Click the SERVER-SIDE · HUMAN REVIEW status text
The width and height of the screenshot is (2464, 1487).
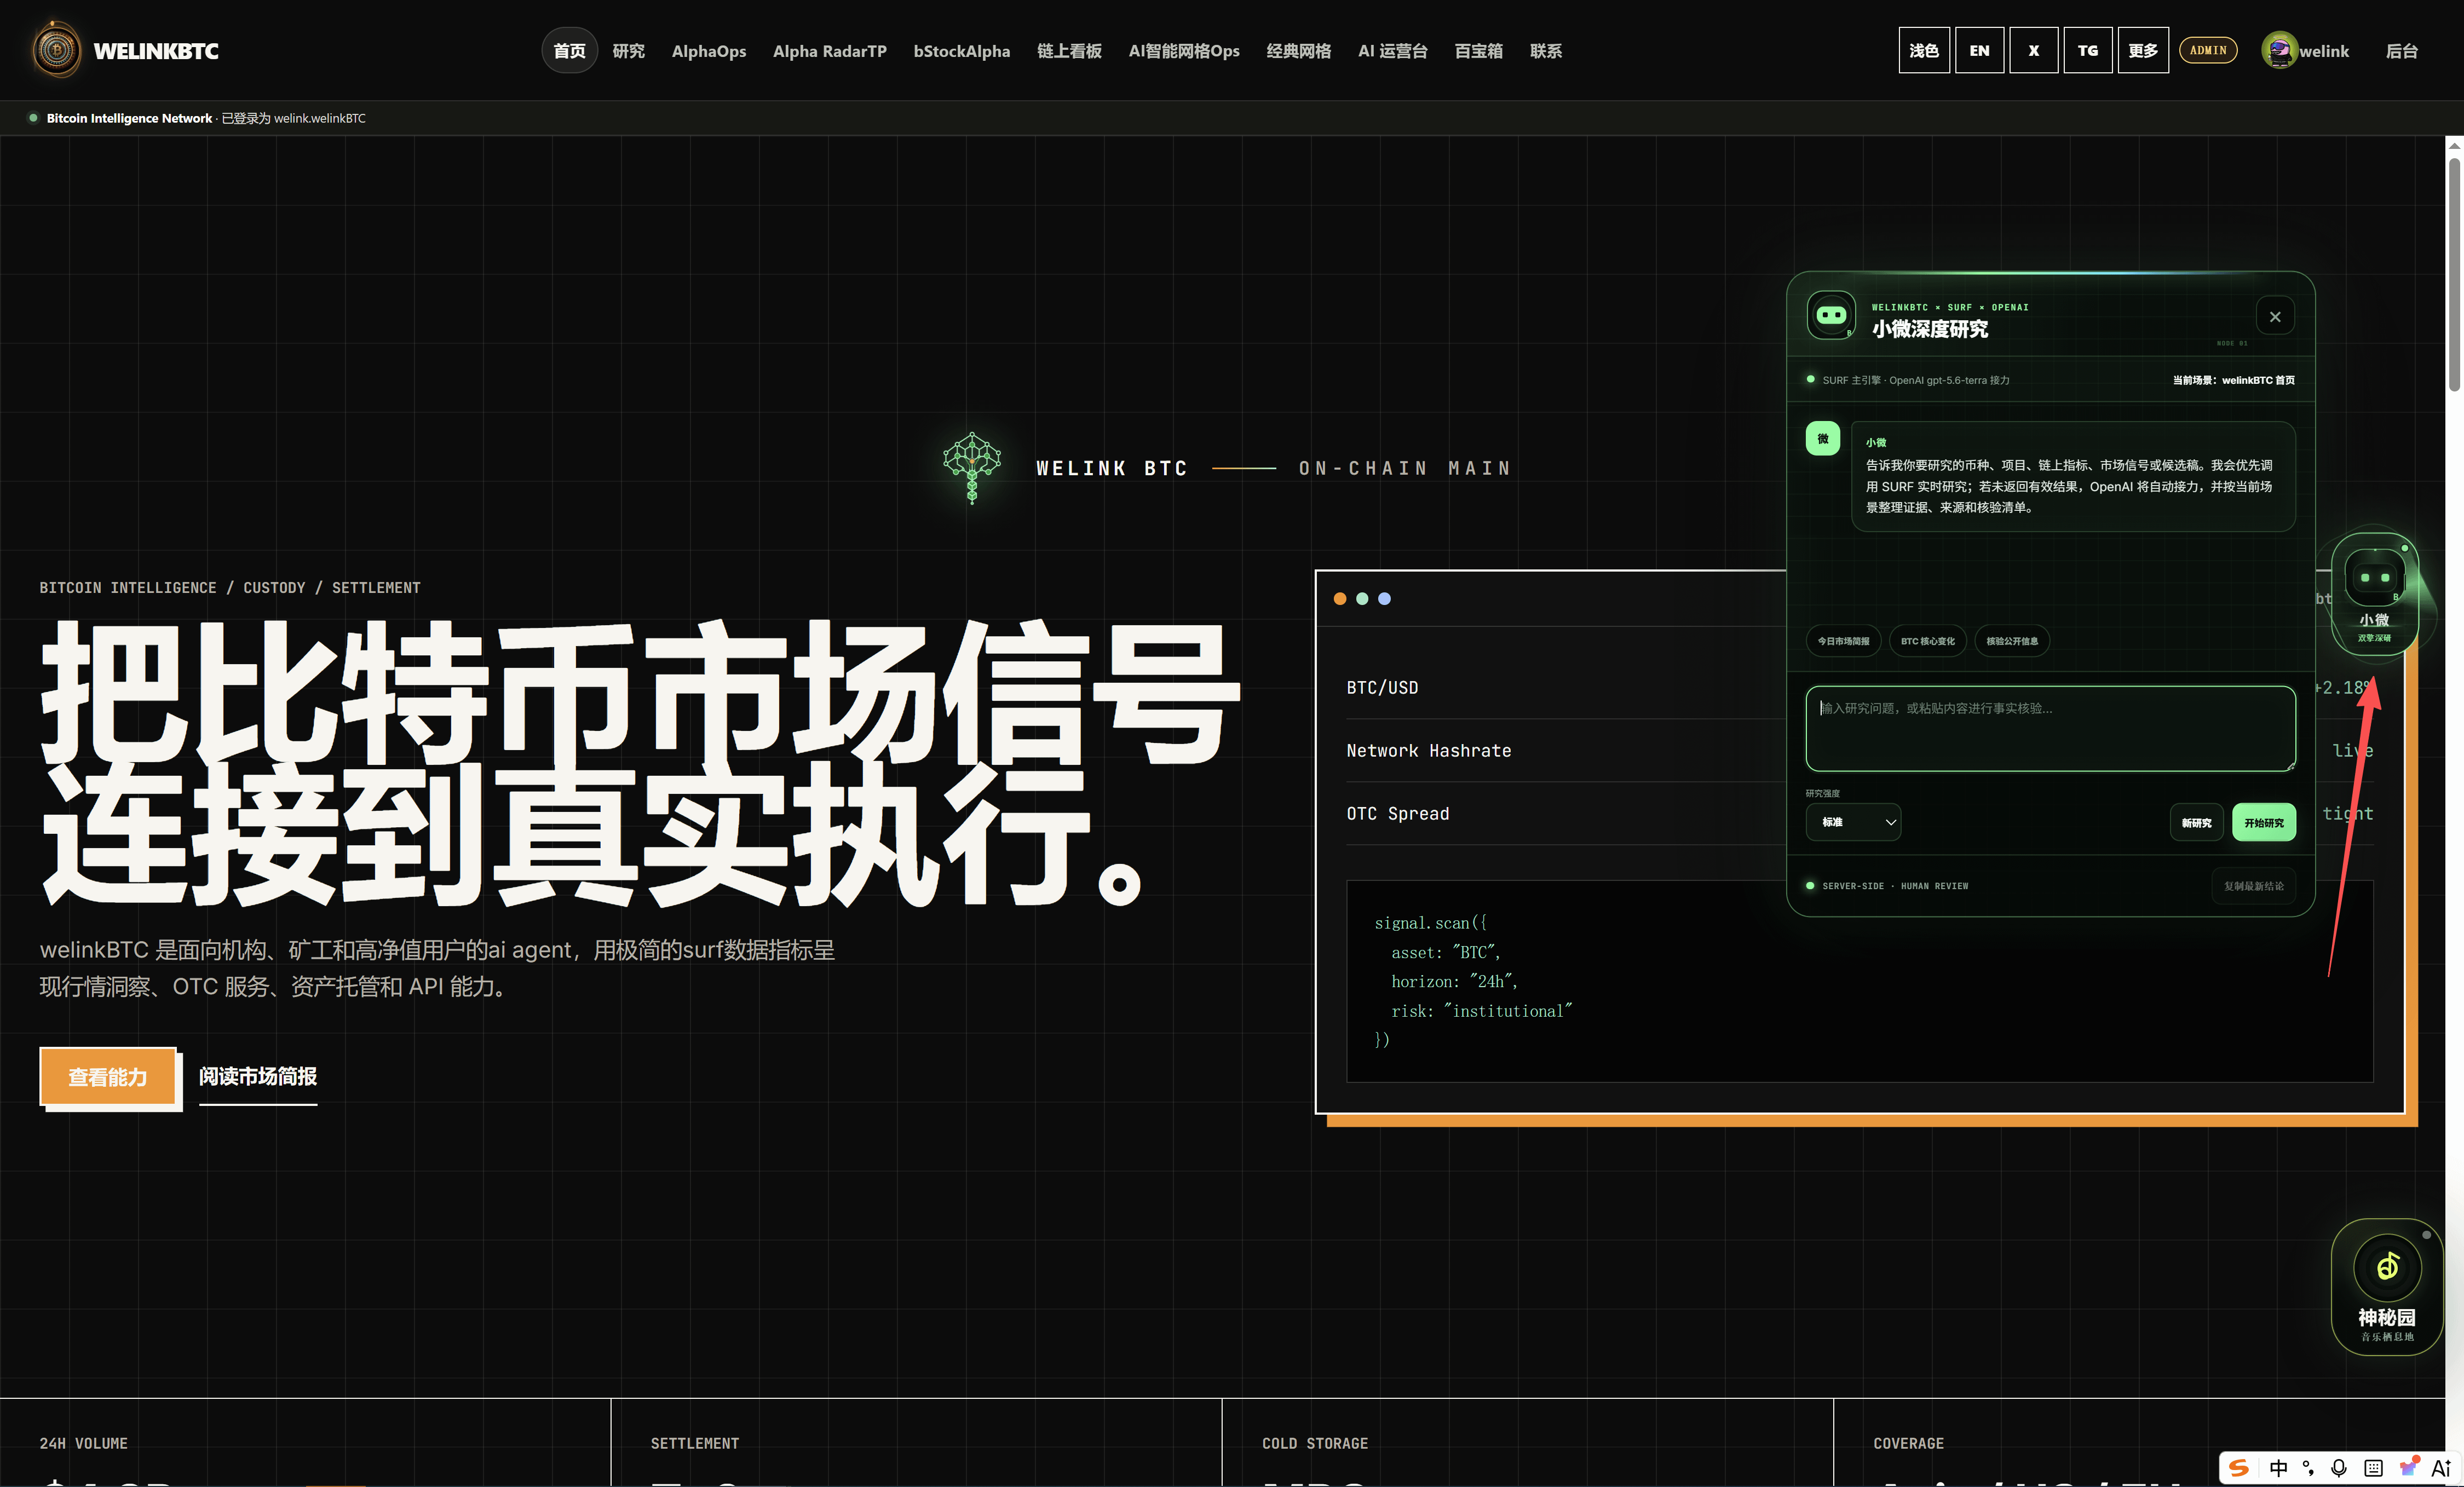click(1895, 886)
